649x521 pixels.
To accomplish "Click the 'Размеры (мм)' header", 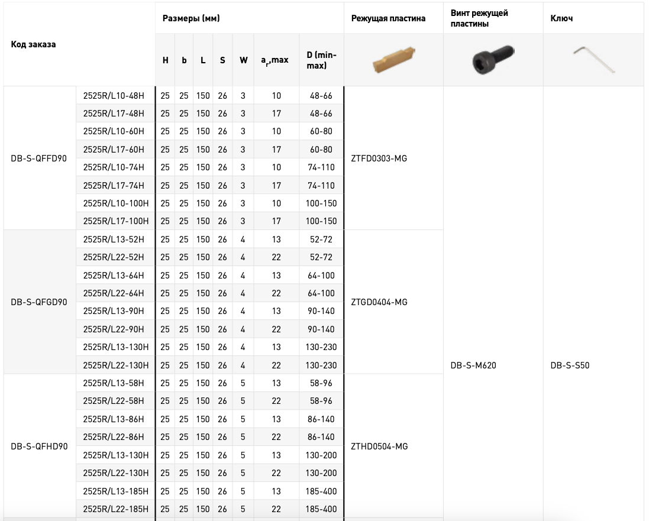I will pyautogui.click(x=191, y=18).
